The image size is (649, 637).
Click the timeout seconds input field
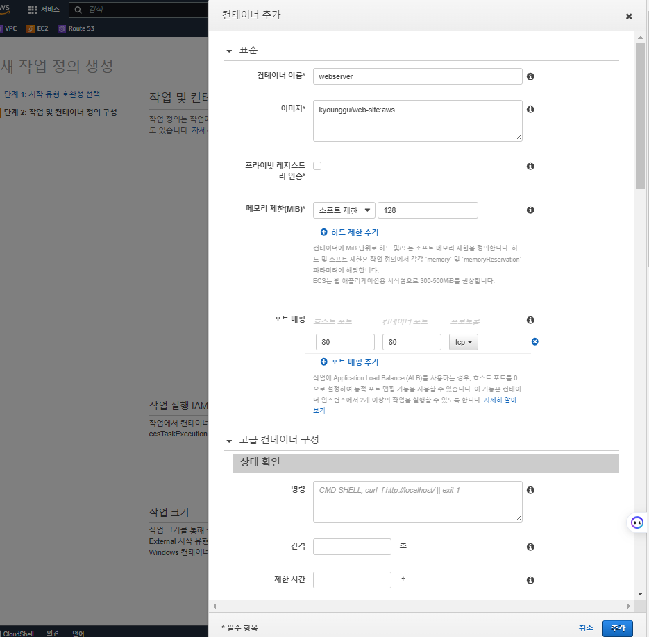[352, 580]
